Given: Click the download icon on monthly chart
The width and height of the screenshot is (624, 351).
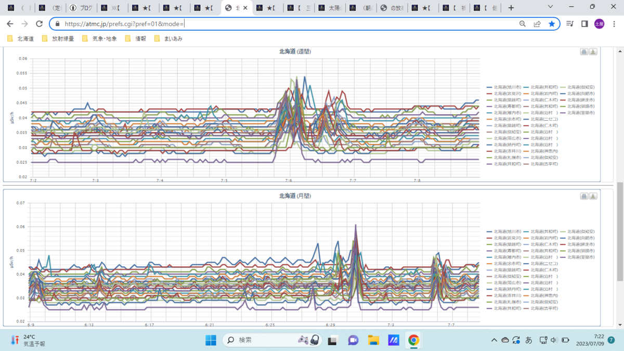Looking at the screenshot, I should [x=593, y=196].
